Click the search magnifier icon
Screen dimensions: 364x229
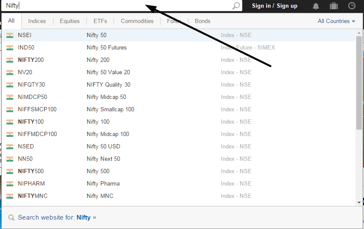[x=236, y=6]
